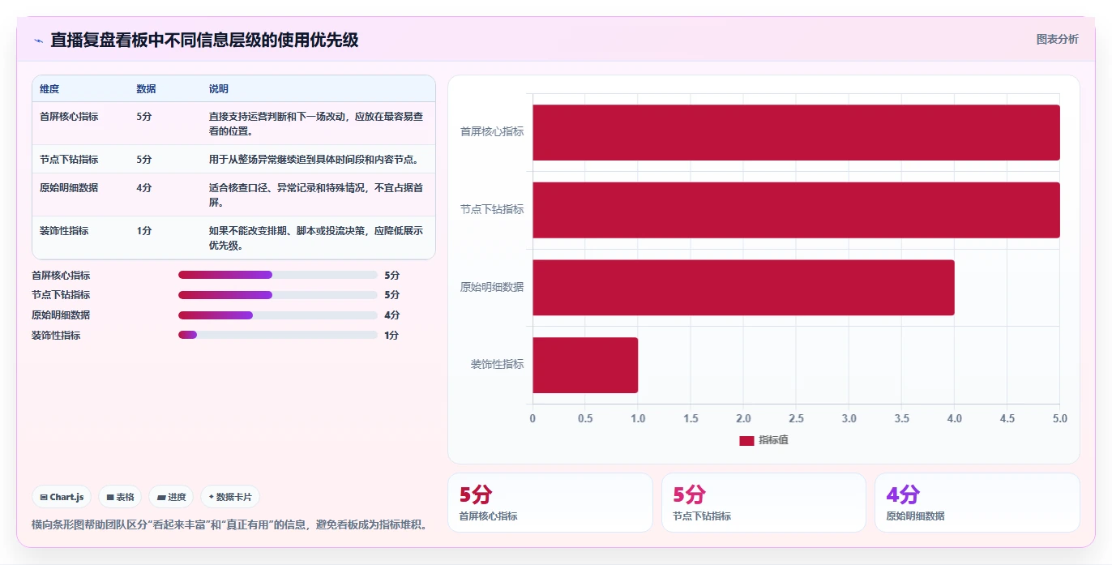Click the 装饰性指标 chart bar

(x=585, y=365)
